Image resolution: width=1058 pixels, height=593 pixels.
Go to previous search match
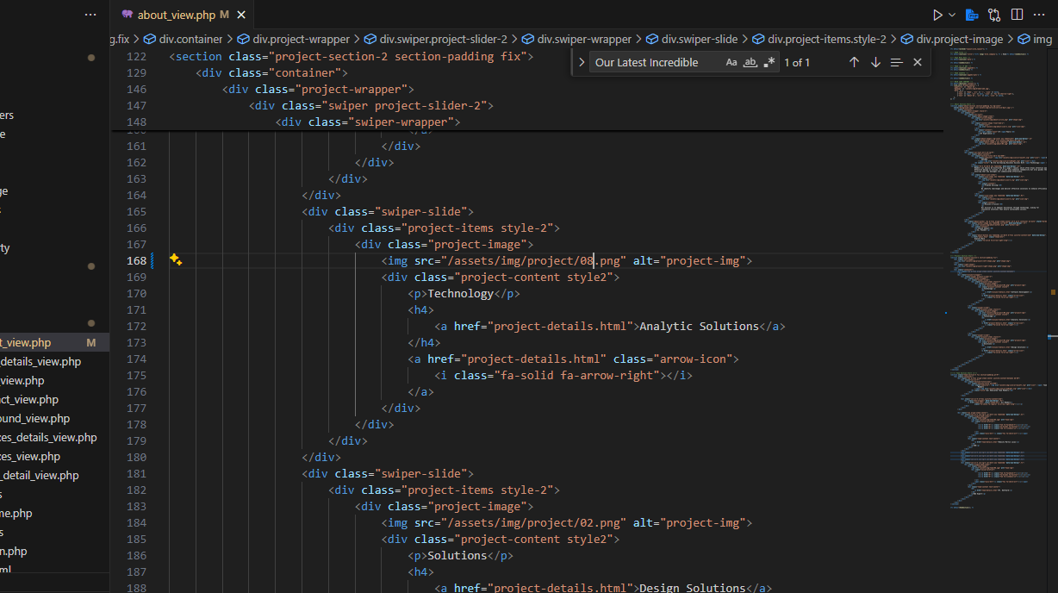(854, 61)
